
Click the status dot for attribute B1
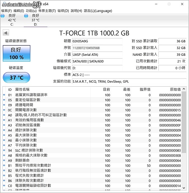[x=4, y=166]
